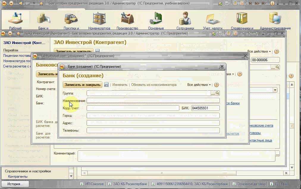This screenshot has height=189, width=301.
Task: Click favorites star in ЗАО Инвестрой window title bar
Action: coord(18,33)
